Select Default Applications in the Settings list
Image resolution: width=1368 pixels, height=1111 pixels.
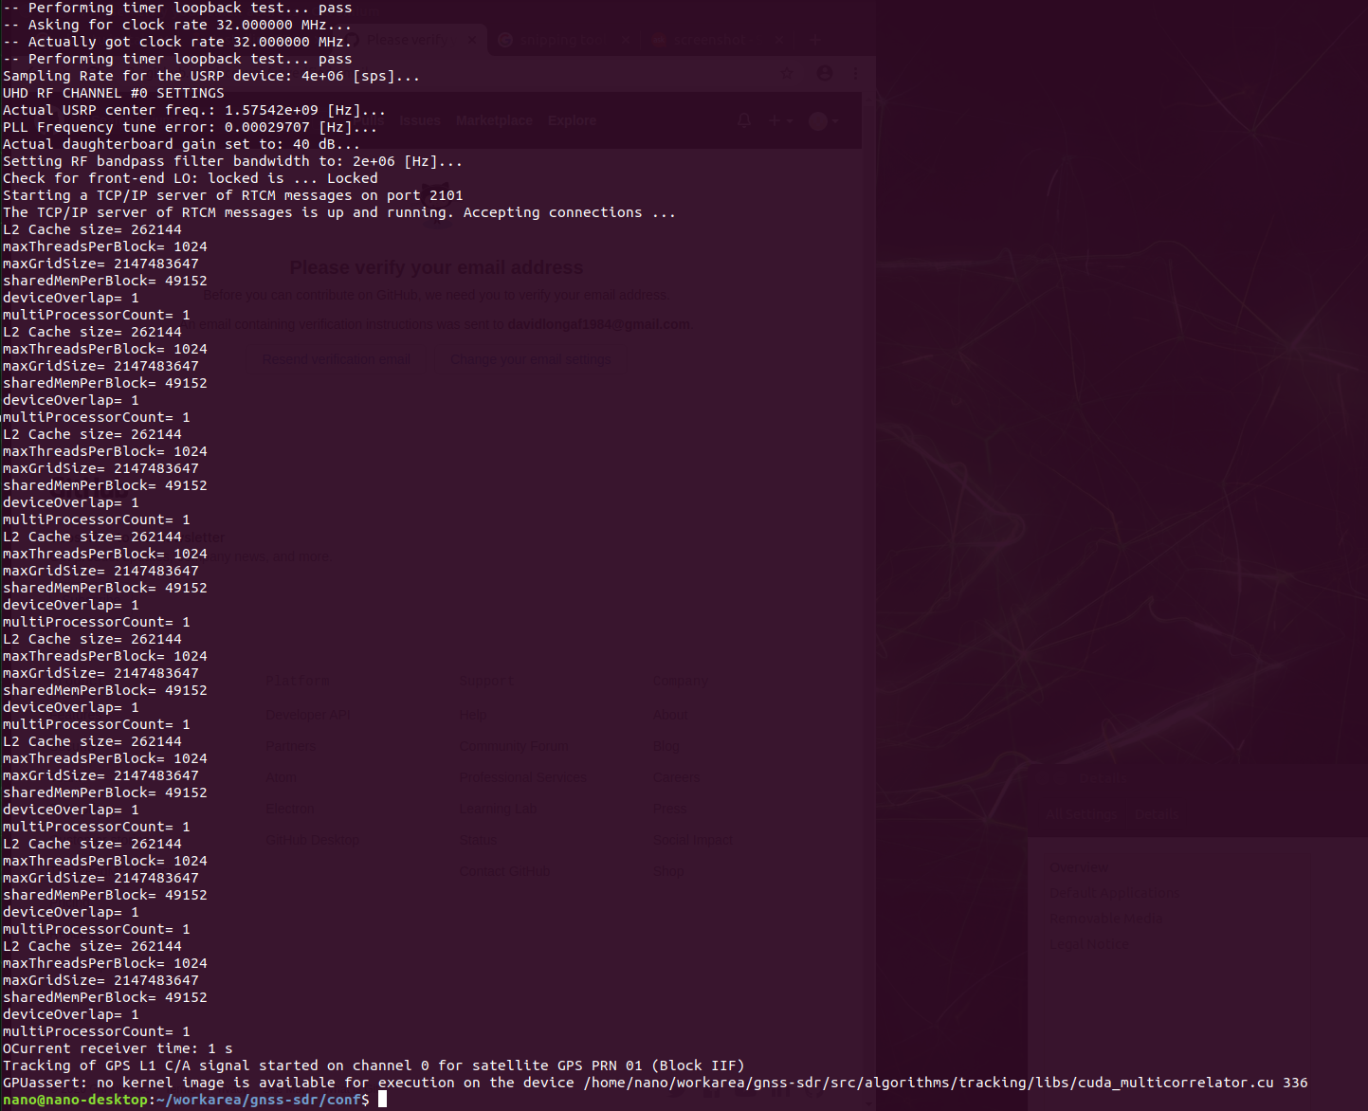pyautogui.click(x=1113, y=892)
